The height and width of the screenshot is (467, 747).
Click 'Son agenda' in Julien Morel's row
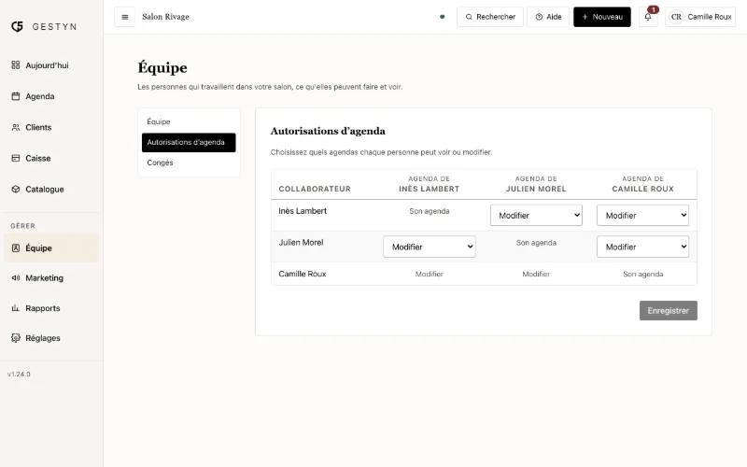coord(536,243)
